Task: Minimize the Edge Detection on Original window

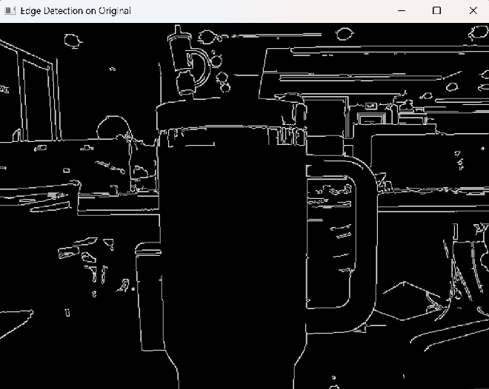Action: 402,11
